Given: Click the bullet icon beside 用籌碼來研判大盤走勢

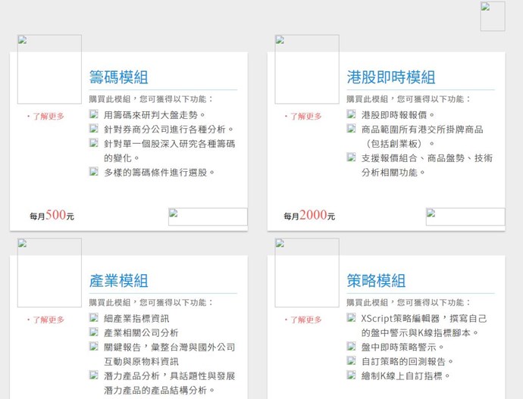Looking at the screenshot, I should pos(94,114).
